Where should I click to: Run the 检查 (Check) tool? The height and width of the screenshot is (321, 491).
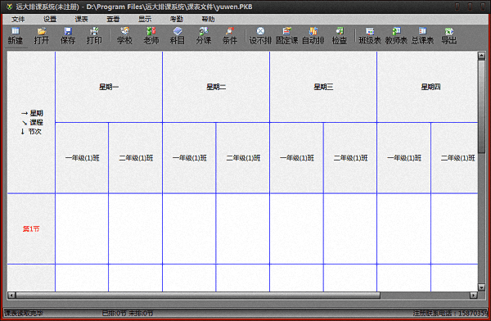pos(340,36)
